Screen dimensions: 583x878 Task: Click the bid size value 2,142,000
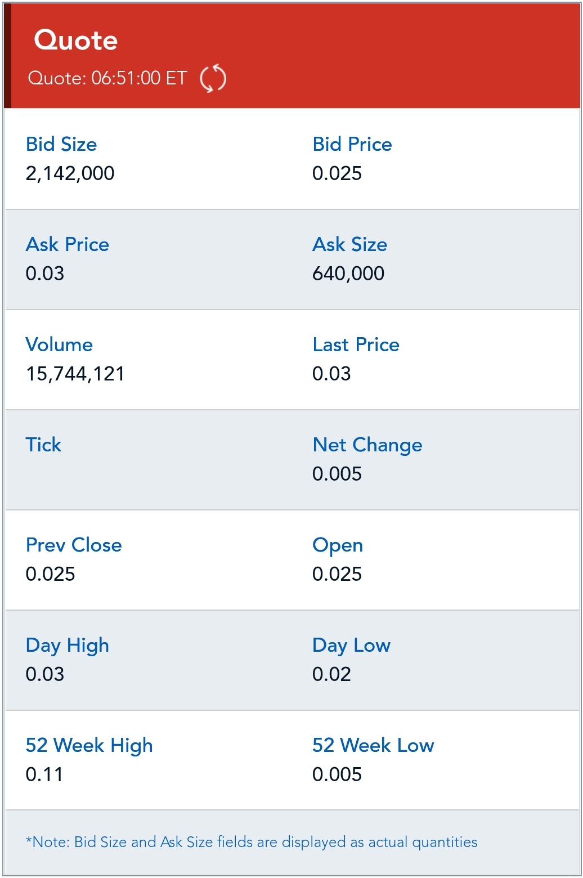70,173
